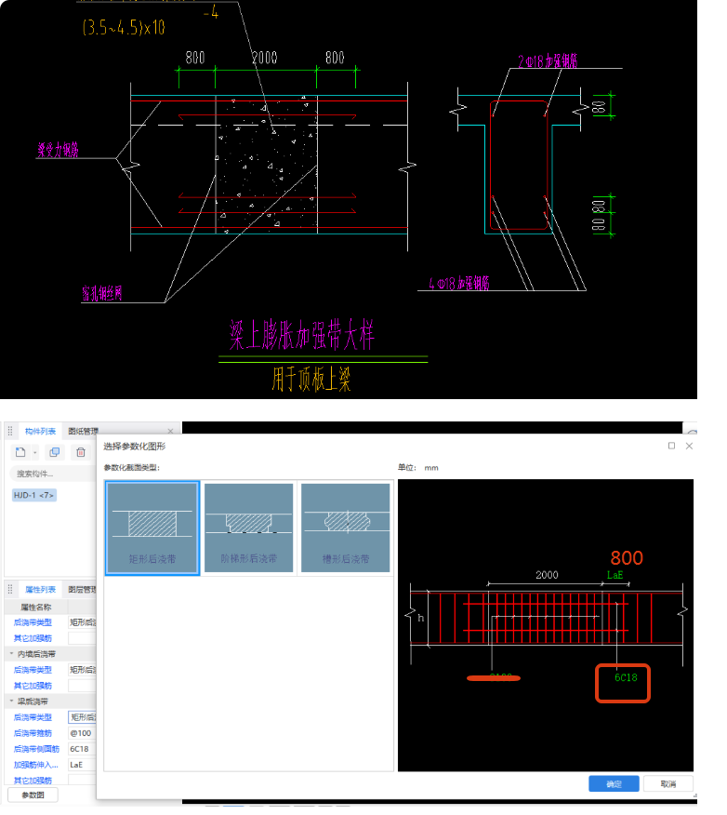Click the 搜索构件 search field
This screenshot has width=727, height=815.
point(52,473)
